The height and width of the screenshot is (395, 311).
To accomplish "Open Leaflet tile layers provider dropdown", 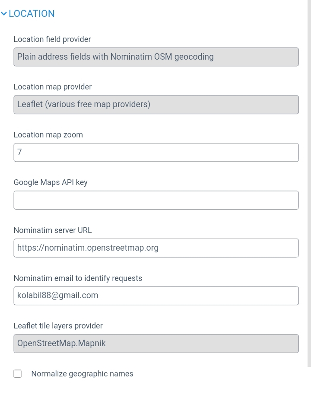I will pyautogui.click(x=156, y=344).
